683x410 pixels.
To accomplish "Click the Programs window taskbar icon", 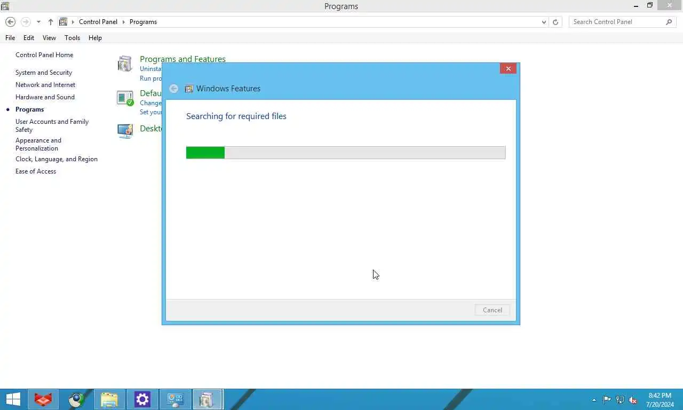I will point(208,399).
